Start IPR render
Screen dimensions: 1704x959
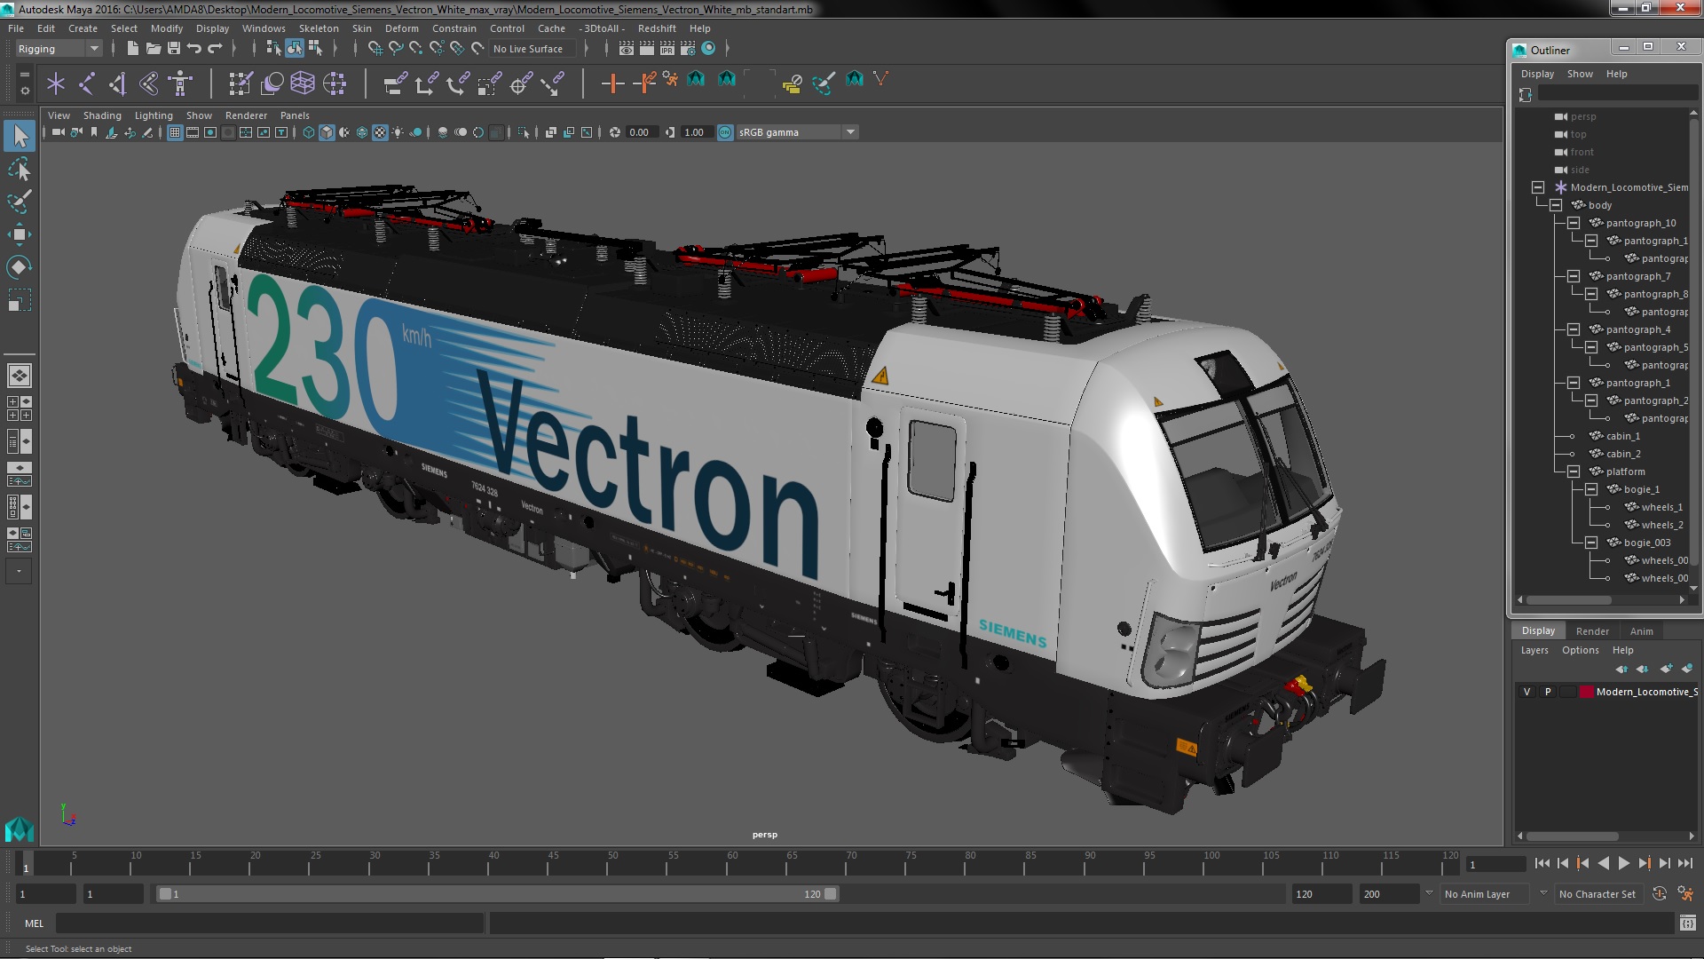click(x=667, y=49)
